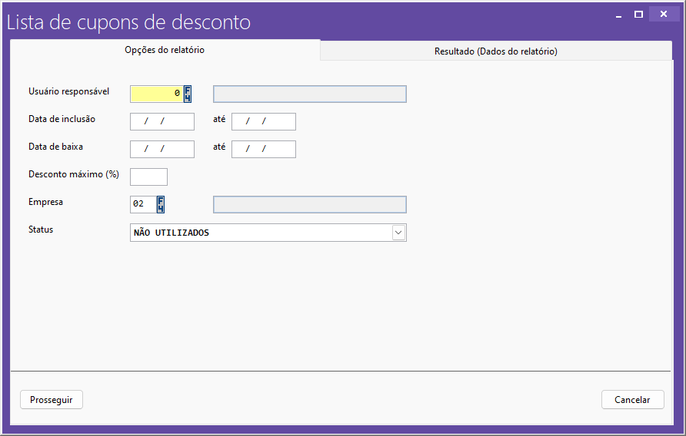The image size is (686, 436).
Task: Click the Data de inclusão end date field
Action: pyautogui.click(x=263, y=121)
